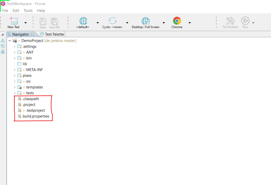This screenshot has height=185, width=271.
Task: Select the src folder label
Action: [29, 81]
